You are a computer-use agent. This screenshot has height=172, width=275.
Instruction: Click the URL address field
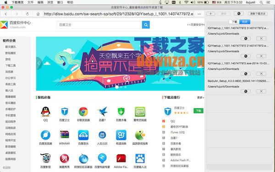click(119, 14)
